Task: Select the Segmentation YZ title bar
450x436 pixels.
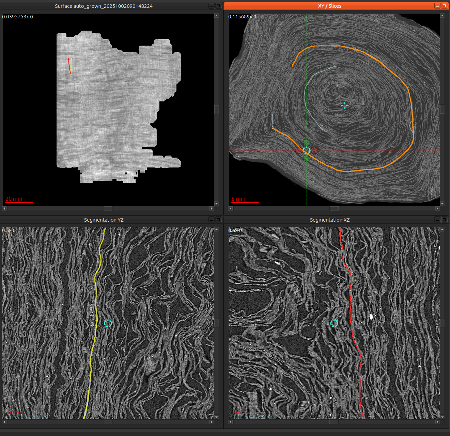Action: coord(104,220)
